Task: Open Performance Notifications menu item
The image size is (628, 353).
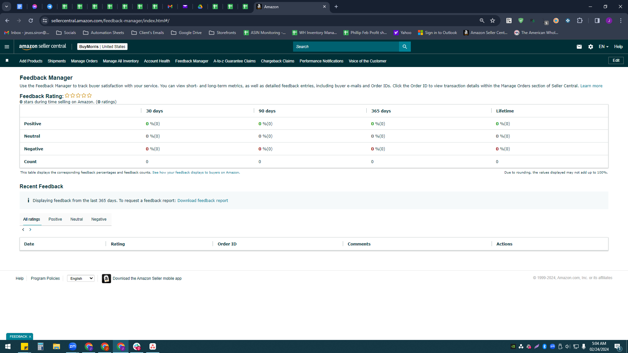Action: (x=322, y=61)
